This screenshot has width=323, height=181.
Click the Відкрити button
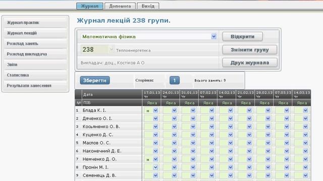tap(242, 37)
